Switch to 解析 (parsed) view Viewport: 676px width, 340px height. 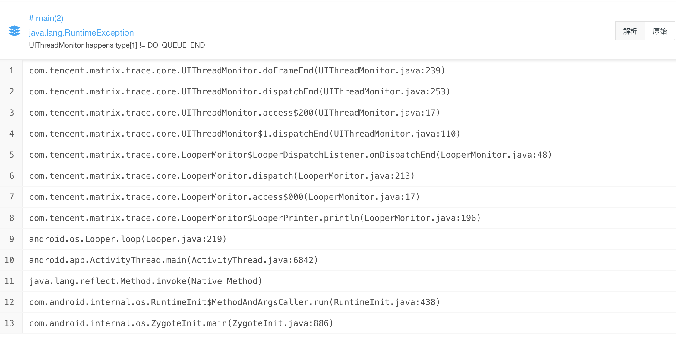630,31
